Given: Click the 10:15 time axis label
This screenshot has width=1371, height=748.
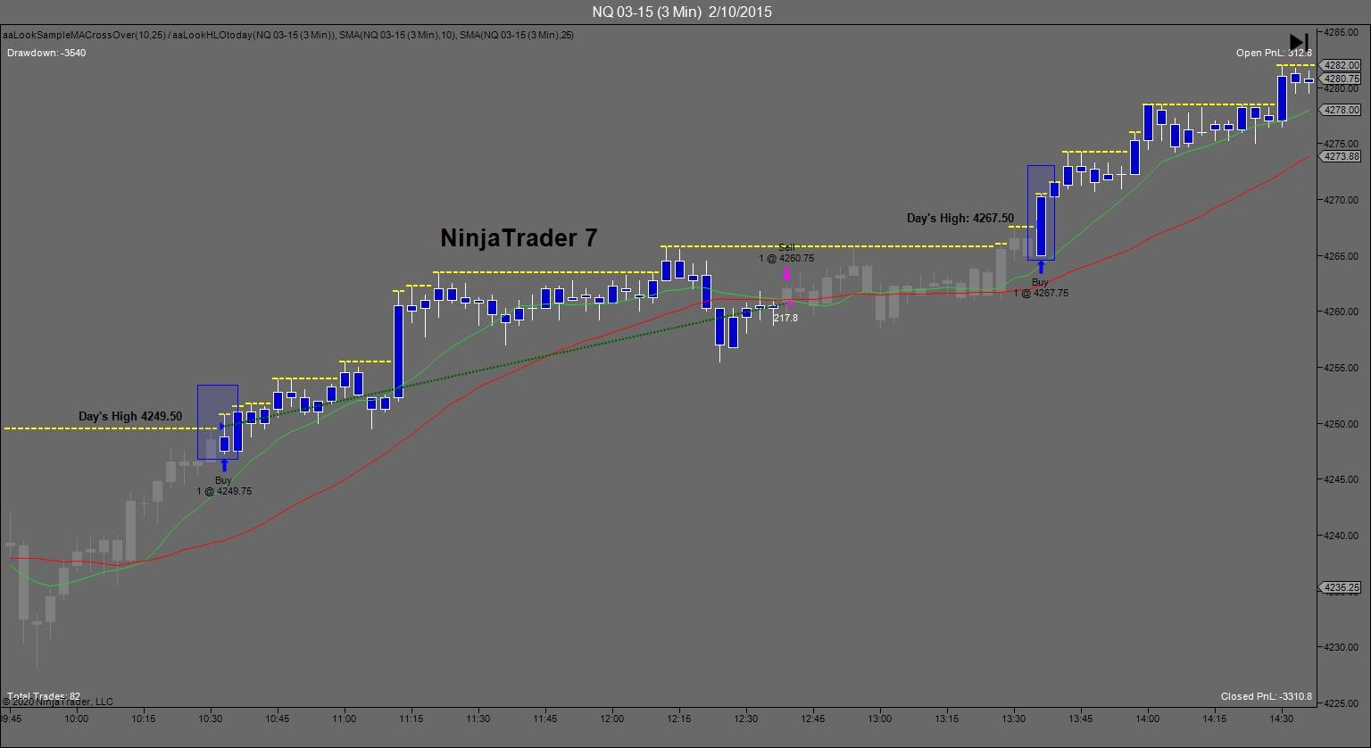Looking at the screenshot, I should pyautogui.click(x=144, y=719).
